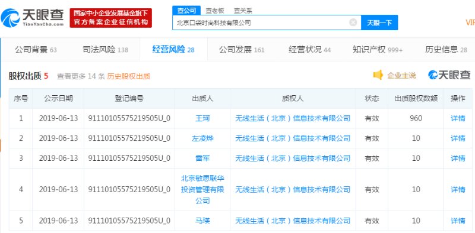This screenshot has height=233, width=475.
Task: Select the 查公司 search tab
Action: click(x=186, y=10)
